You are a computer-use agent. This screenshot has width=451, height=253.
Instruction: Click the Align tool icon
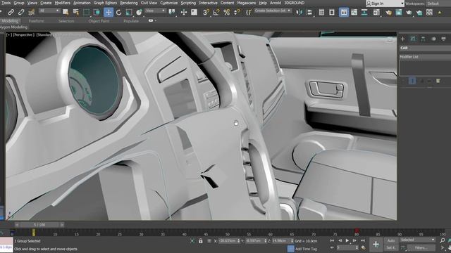point(309,13)
